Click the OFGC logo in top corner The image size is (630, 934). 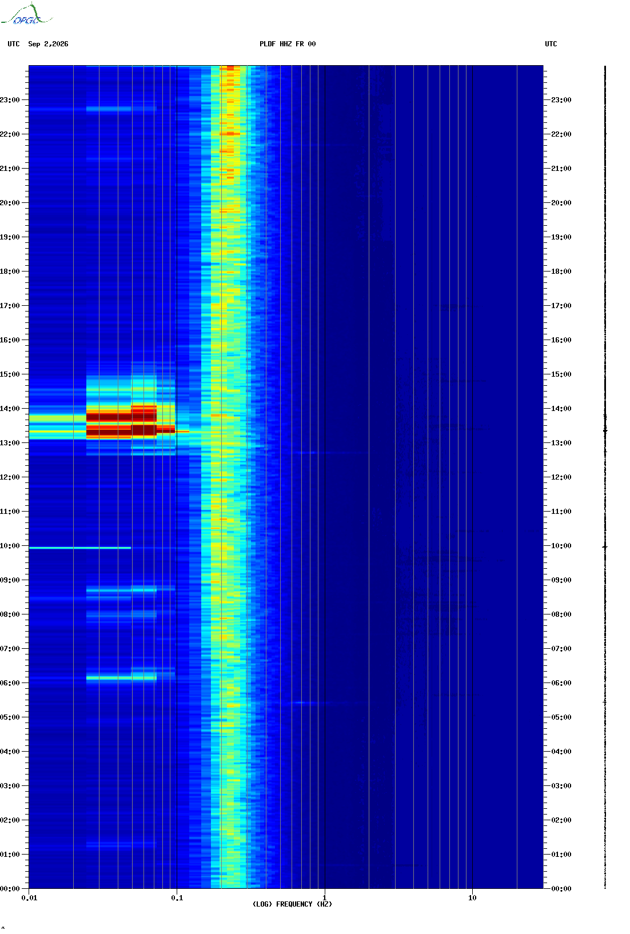point(26,14)
